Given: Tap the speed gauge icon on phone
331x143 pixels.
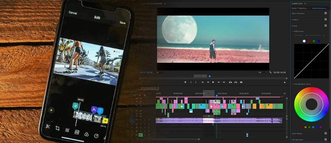Looking at the screenshot, I should coord(96,136).
